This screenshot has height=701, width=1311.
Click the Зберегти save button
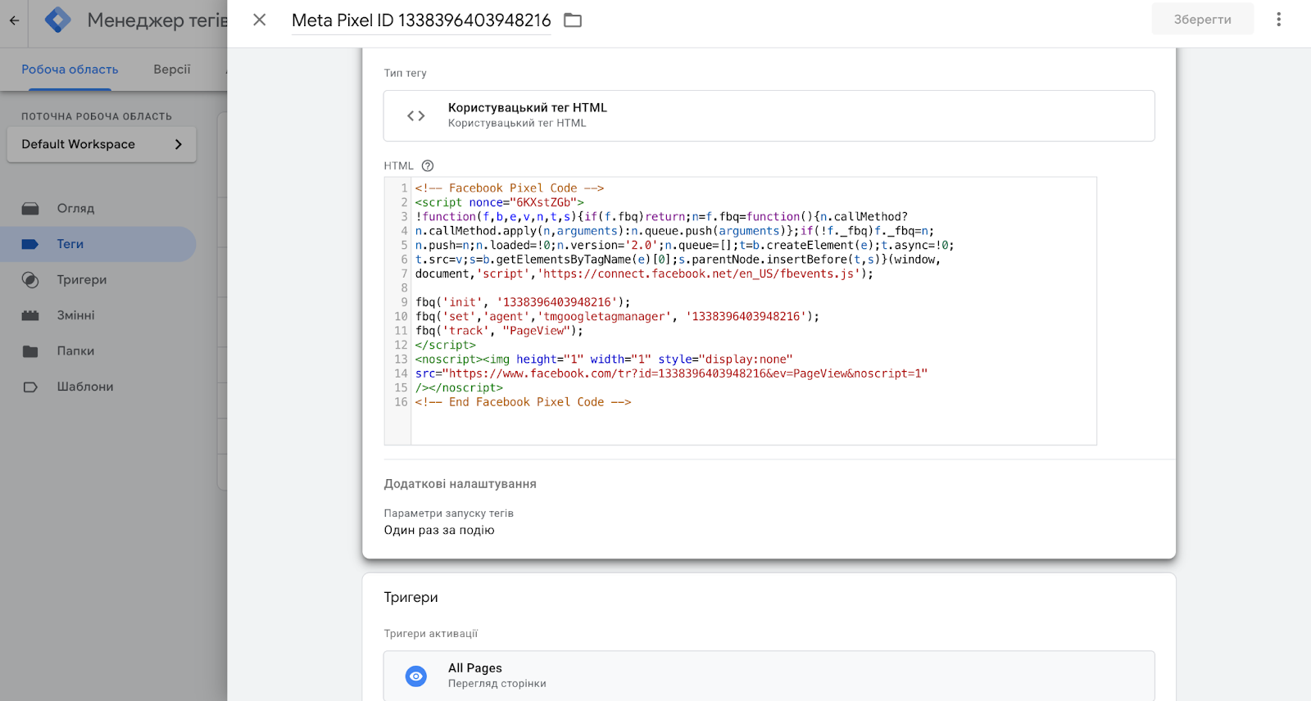tap(1202, 20)
